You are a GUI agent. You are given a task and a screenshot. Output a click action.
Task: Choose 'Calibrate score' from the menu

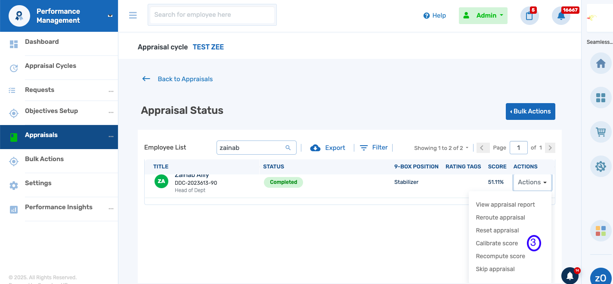pyautogui.click(x=497, y=243)
